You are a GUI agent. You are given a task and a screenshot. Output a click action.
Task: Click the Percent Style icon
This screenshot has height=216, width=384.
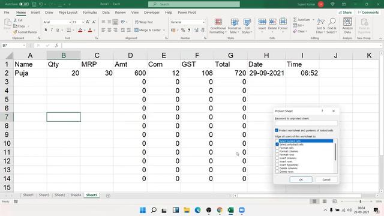[182, 30]
